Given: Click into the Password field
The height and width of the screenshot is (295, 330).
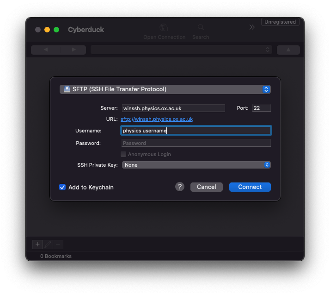Looking at the screenshot, I should (196, 143).
